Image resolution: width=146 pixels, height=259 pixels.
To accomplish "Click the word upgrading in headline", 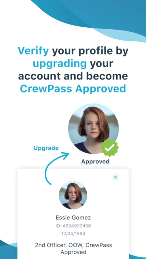I will tap(60, 64).
